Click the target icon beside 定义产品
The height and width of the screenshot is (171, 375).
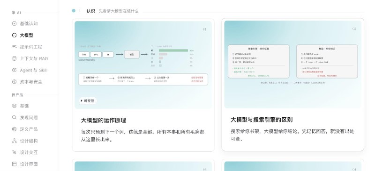click(15, 129)
